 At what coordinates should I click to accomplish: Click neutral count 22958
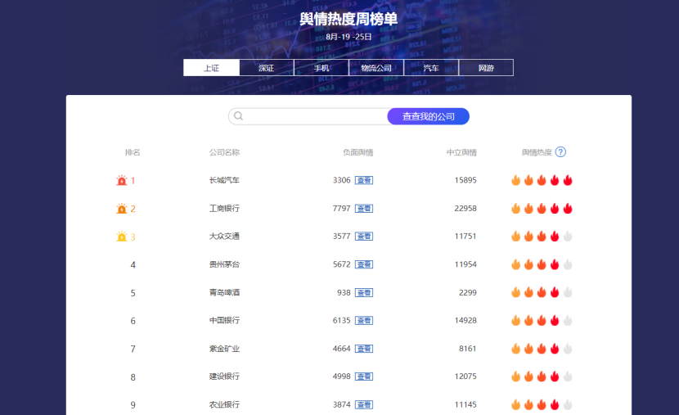point(465,209)
